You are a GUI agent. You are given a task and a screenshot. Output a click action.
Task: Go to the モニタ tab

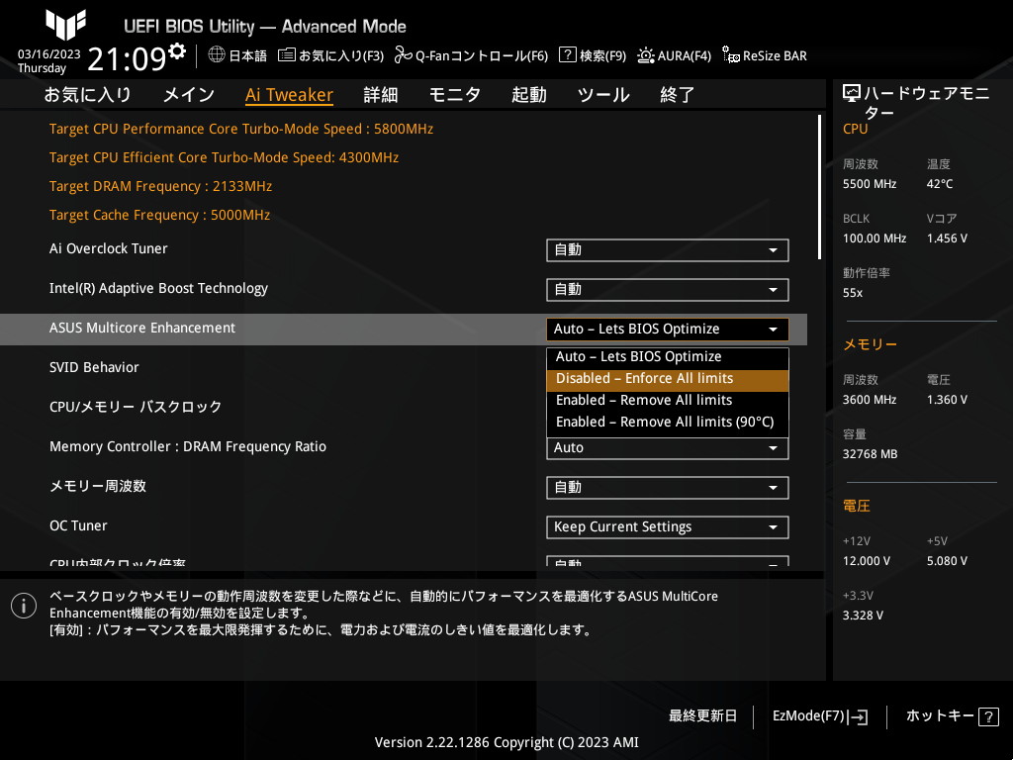(x=455, y=95)
